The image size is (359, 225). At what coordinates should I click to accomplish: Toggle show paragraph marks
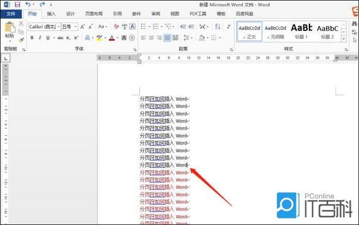pyautogui.click(x=228, y=27)
